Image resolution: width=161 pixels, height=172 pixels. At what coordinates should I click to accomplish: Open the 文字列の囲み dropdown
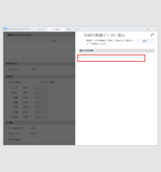(x=33, y=140)
